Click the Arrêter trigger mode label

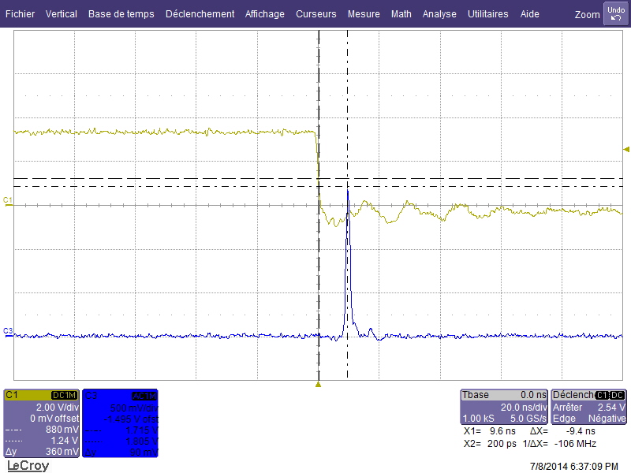click(x=567, y=407)
